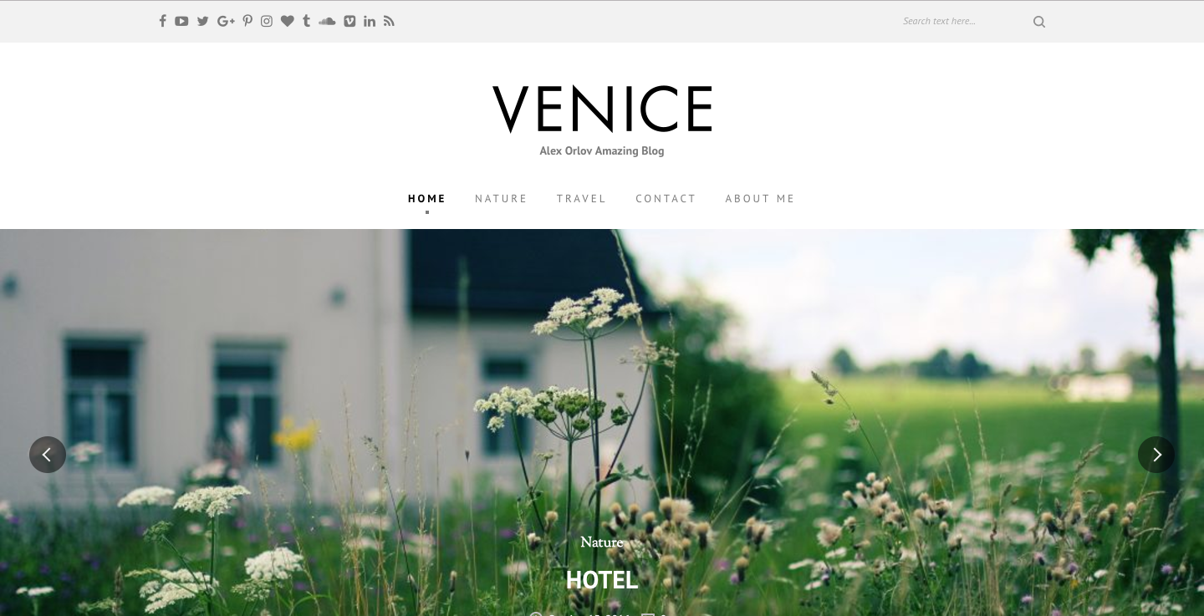The width and height of the screenshot is (1204, 616).
Task: Open the RSS feed icon
Action: [x=389, y=21]
